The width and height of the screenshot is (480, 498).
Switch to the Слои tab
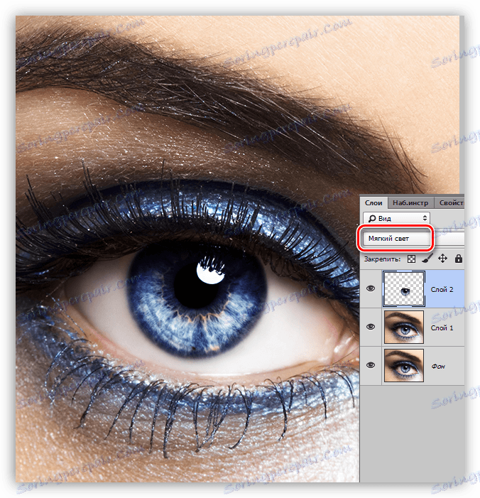point(373,202)
